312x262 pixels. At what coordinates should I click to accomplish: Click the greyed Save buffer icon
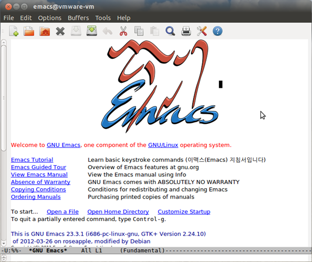[x=76, y=31]
